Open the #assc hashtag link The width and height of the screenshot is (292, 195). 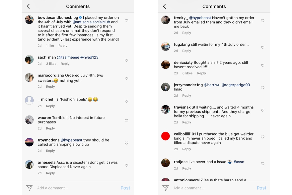click(x=239, y=162)
